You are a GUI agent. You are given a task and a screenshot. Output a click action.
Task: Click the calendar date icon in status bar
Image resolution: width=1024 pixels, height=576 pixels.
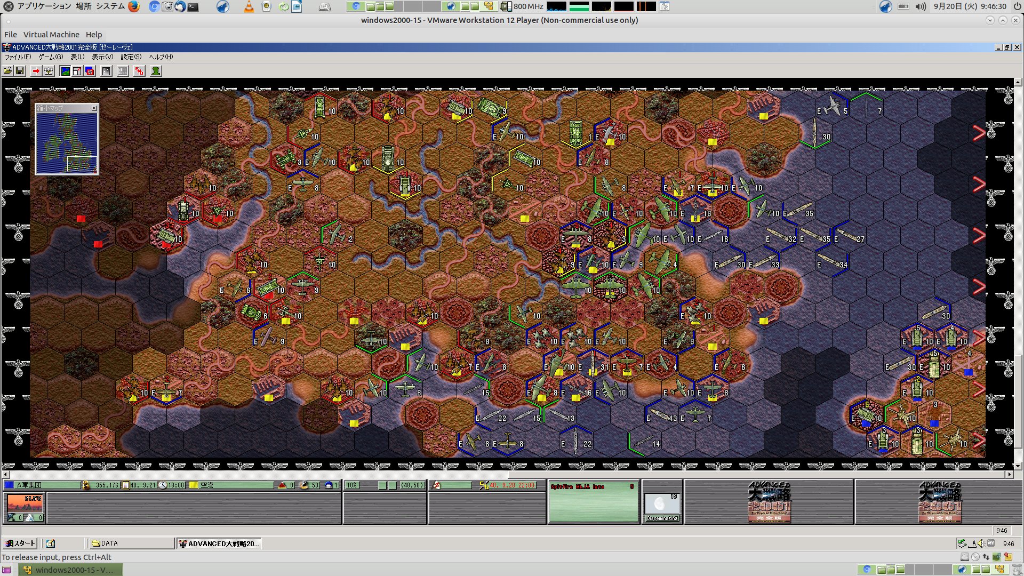click(x=126, y=485)
